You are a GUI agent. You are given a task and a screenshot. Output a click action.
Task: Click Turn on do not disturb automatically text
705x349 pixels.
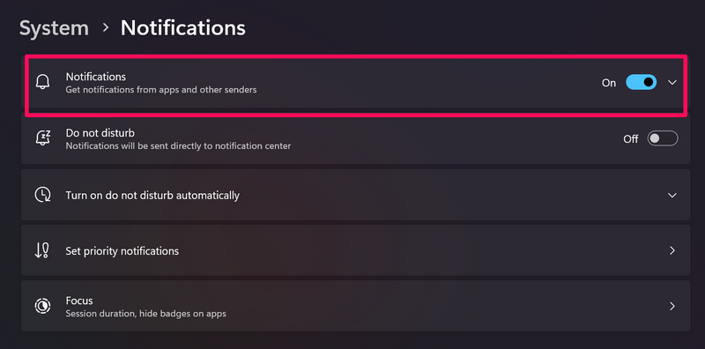[152, 196]
